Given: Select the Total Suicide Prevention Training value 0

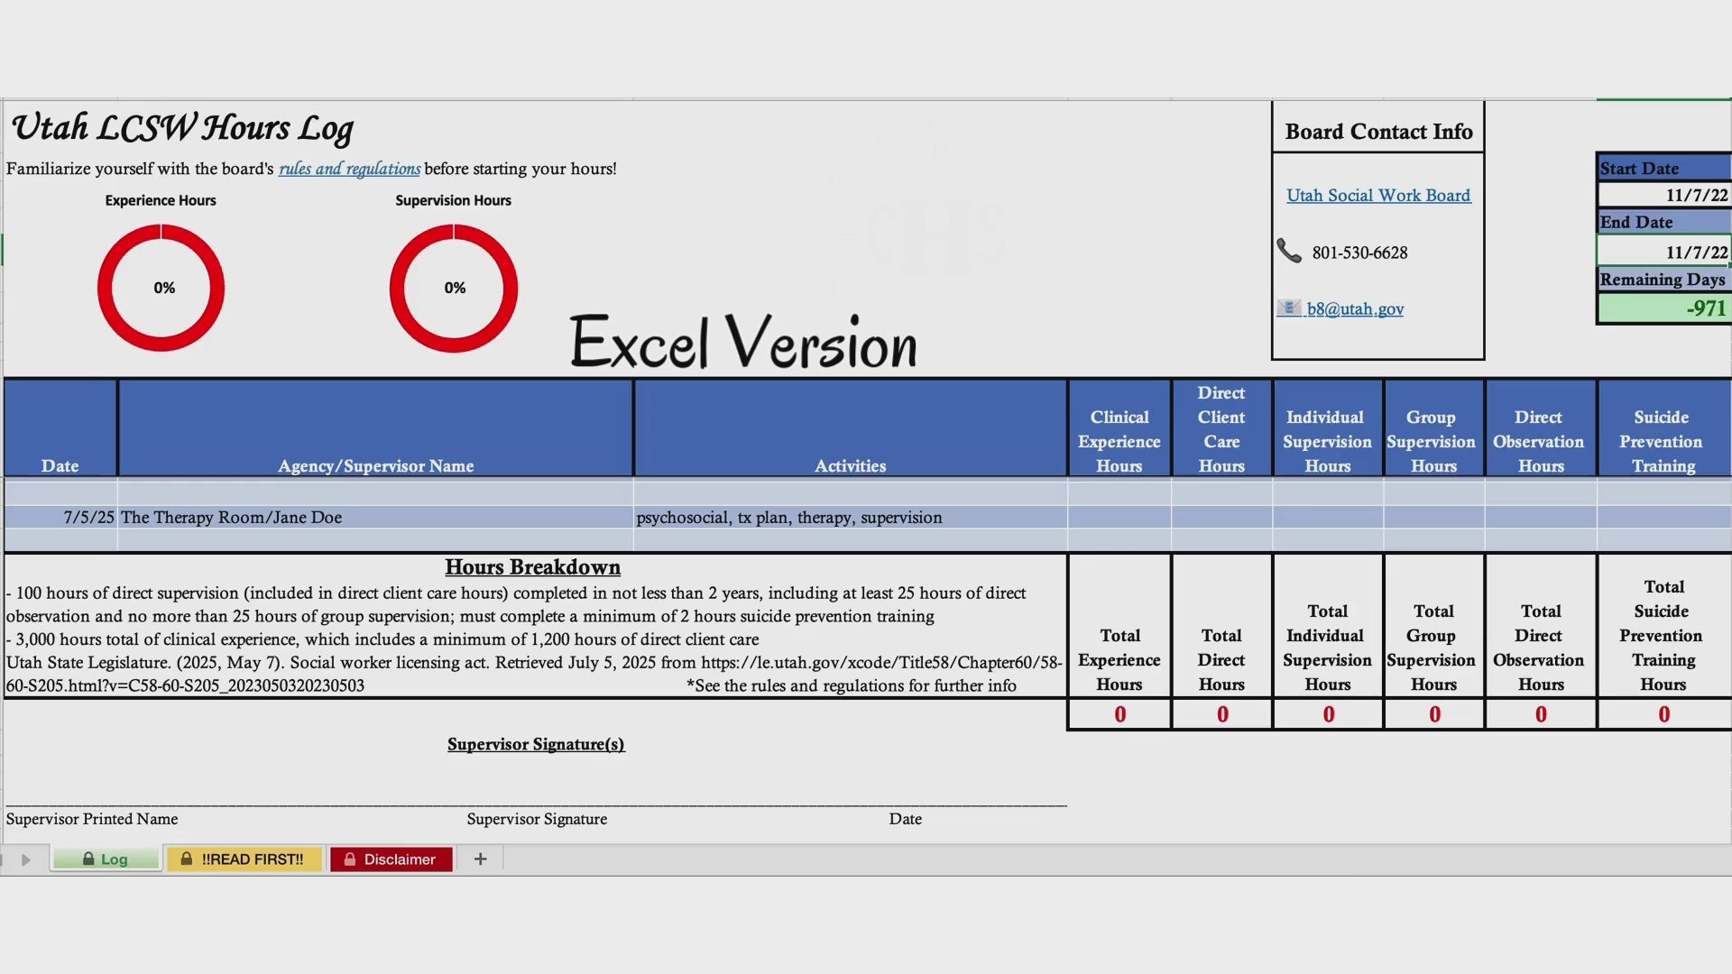Looking at the screenshot, I should pos(1663,714).
